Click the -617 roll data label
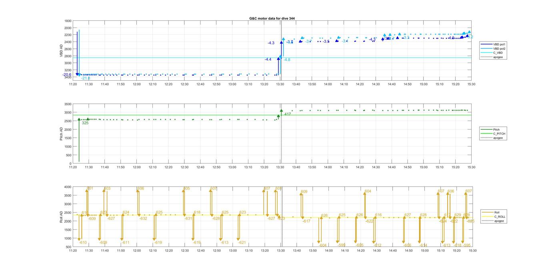Screen dimensions: 560x277 tap(306, 221)
